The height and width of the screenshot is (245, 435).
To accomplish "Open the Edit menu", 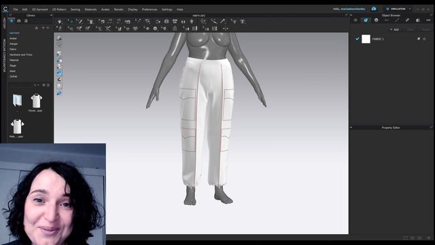I will [x=24, y=10].
